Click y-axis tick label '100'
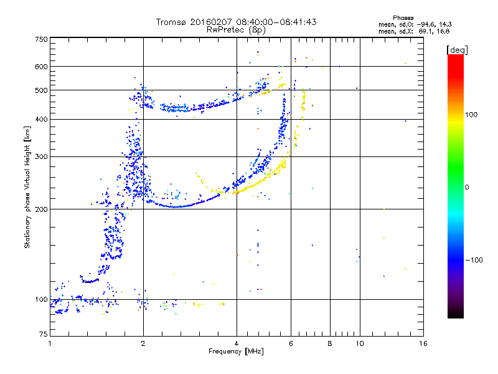Screen dimensions: 498x374 click(42, 299)
